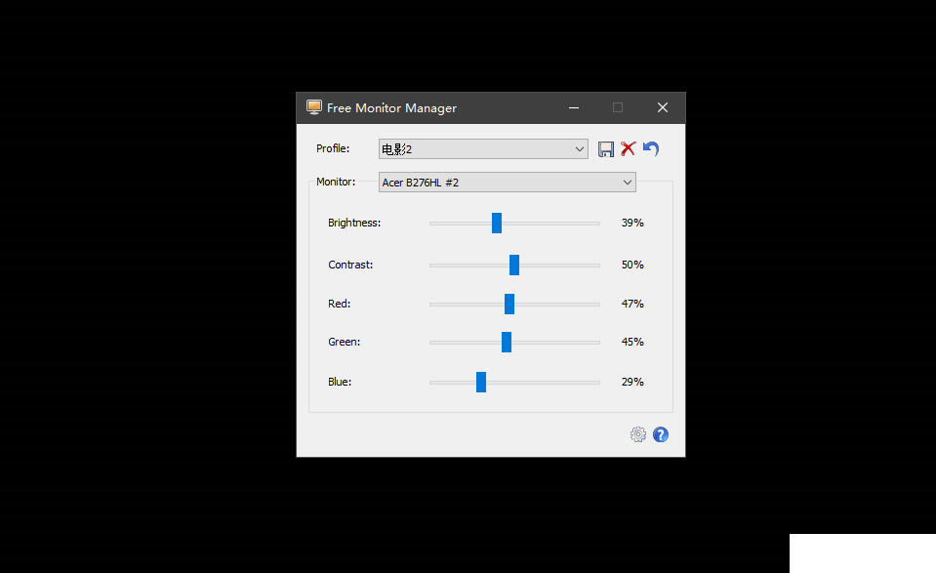Click the 39% brightness value

tap(632, 223)
